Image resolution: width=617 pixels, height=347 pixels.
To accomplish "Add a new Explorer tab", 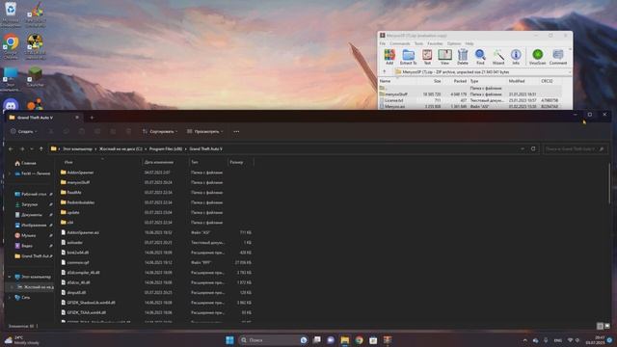I will coord(92,118).
